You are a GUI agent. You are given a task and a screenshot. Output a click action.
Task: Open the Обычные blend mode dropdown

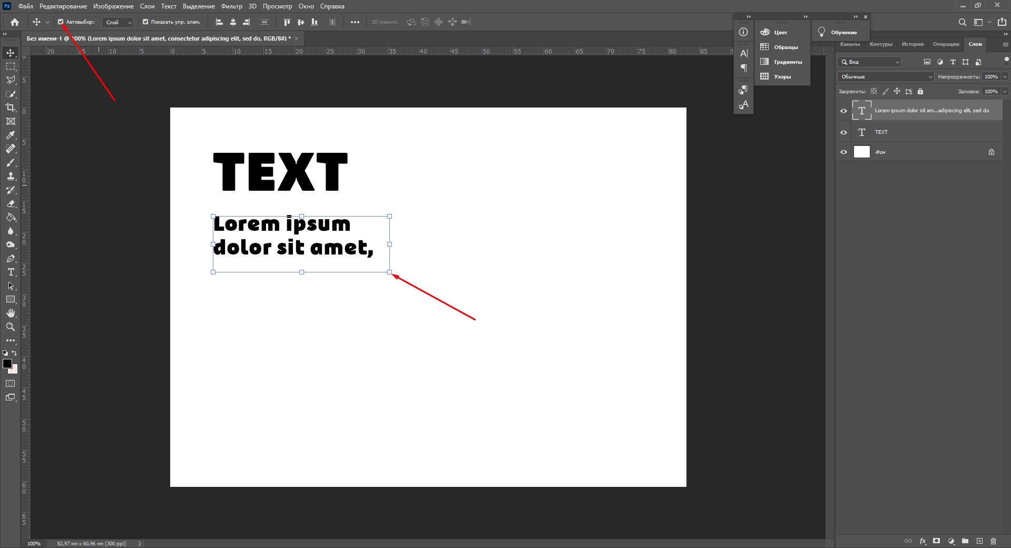point(885,77)
